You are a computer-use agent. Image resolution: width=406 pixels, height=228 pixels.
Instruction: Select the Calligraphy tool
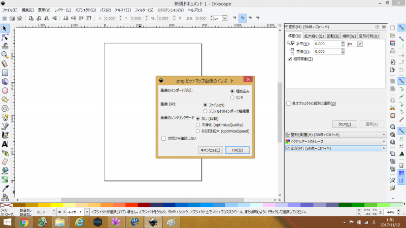(5, 135)
